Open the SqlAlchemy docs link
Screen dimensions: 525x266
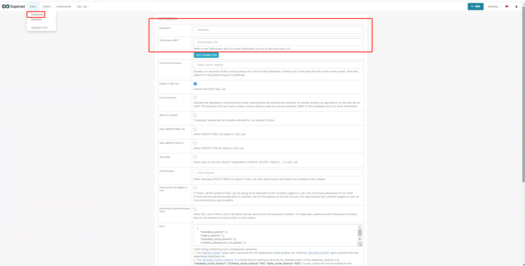point(219,49)
